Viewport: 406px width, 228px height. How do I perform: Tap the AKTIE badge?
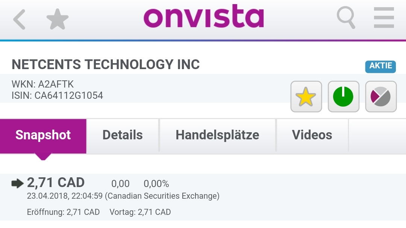coord(380,66)
